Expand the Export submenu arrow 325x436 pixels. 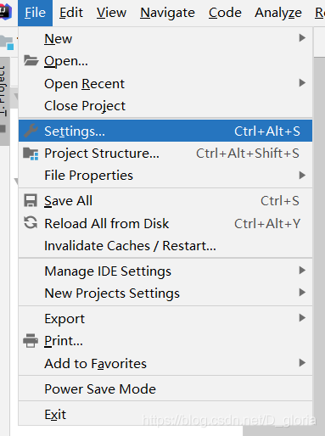(x=302, y=318)
